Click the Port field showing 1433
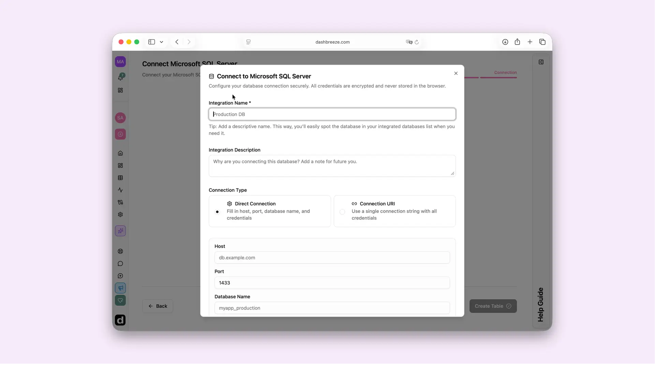 pos(332,283)
